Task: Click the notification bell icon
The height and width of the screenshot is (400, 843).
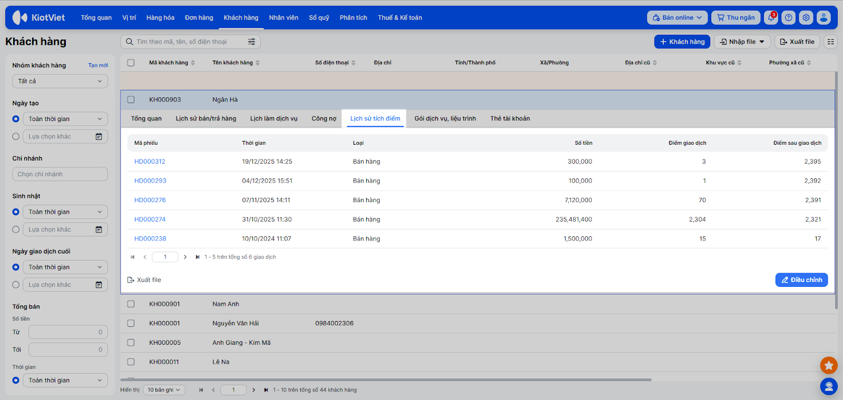Action: (x=771, y=18)
